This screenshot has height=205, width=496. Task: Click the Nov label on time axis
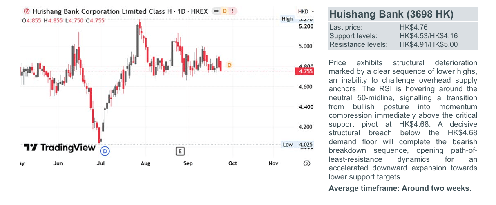pos(273,163)
